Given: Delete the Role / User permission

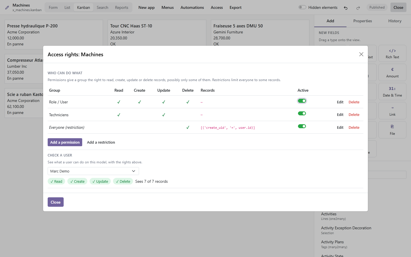Looking at the screenshot, I should [x=354, y=102].
